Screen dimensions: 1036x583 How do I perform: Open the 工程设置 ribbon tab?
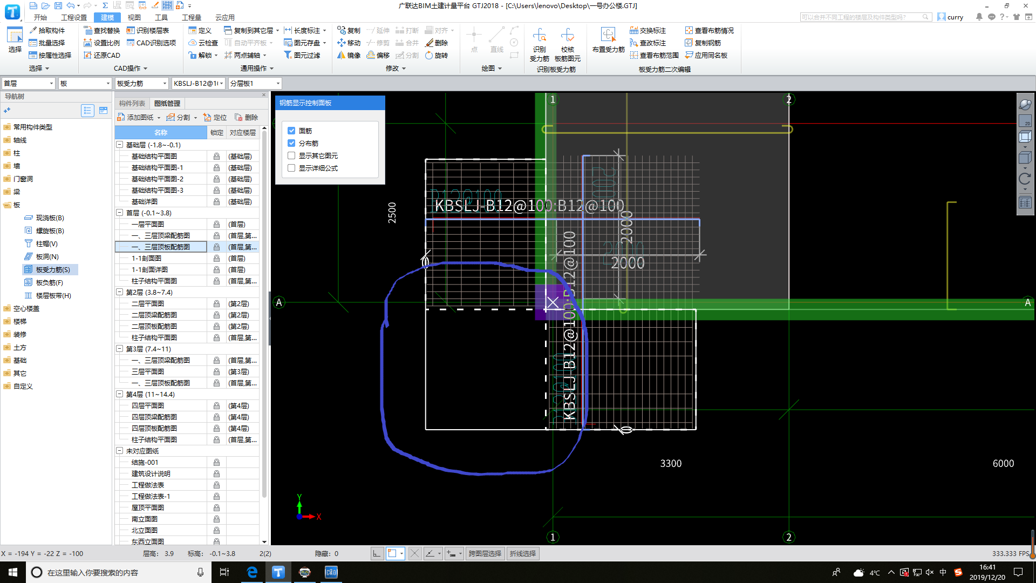point(74,17)
